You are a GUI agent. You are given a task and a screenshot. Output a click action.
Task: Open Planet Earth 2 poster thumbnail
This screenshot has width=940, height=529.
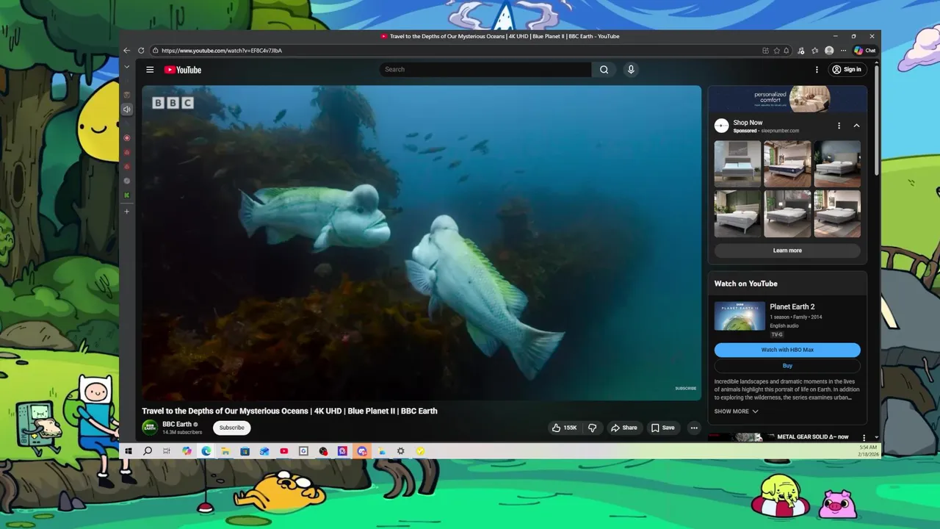pos(740,316)
